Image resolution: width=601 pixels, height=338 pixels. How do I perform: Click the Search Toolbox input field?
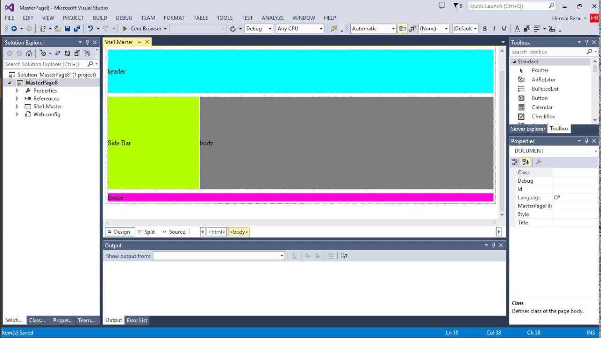[547, 52]
